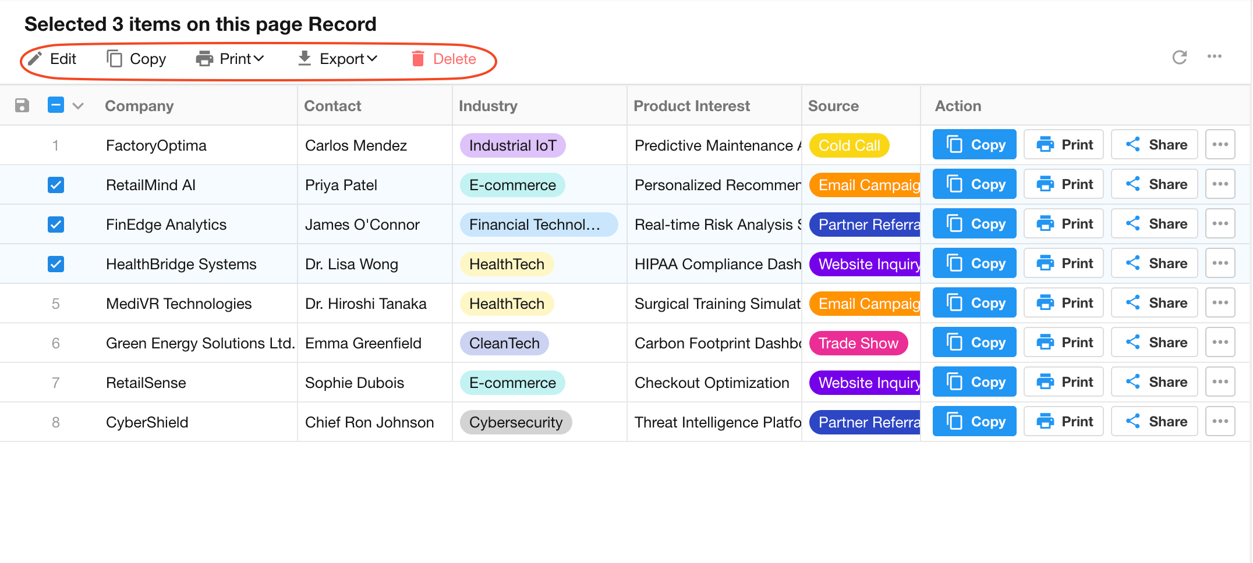Image resolution: width=1253 pixels, height=563 pixels.
Task: Click the refresh icon in the toolbar
Action: click(1179, 57)
